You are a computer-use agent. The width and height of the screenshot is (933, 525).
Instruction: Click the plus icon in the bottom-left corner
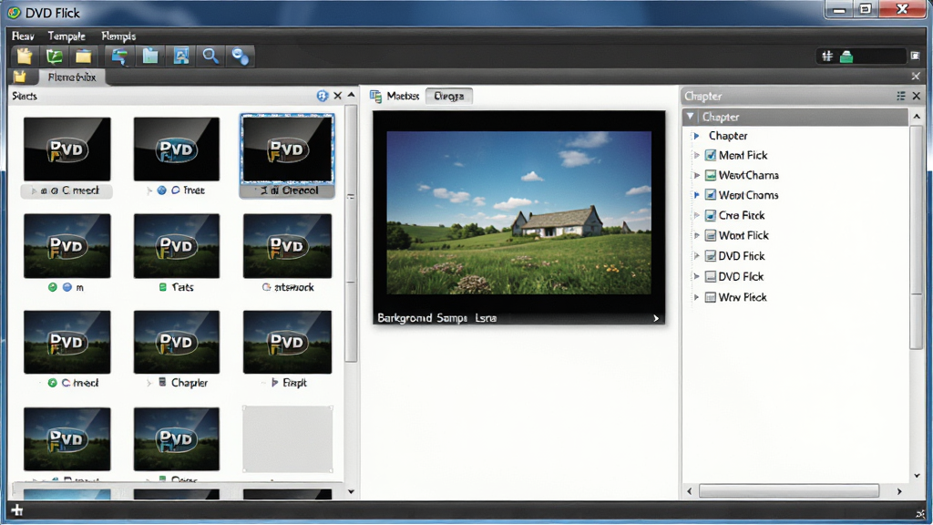[x=17, y=510]
